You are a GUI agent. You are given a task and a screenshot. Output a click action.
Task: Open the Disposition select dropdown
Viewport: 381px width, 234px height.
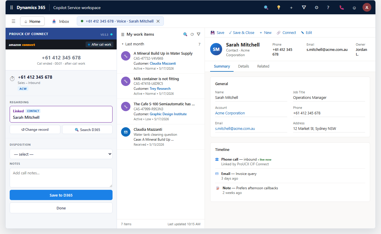point(61,154)
